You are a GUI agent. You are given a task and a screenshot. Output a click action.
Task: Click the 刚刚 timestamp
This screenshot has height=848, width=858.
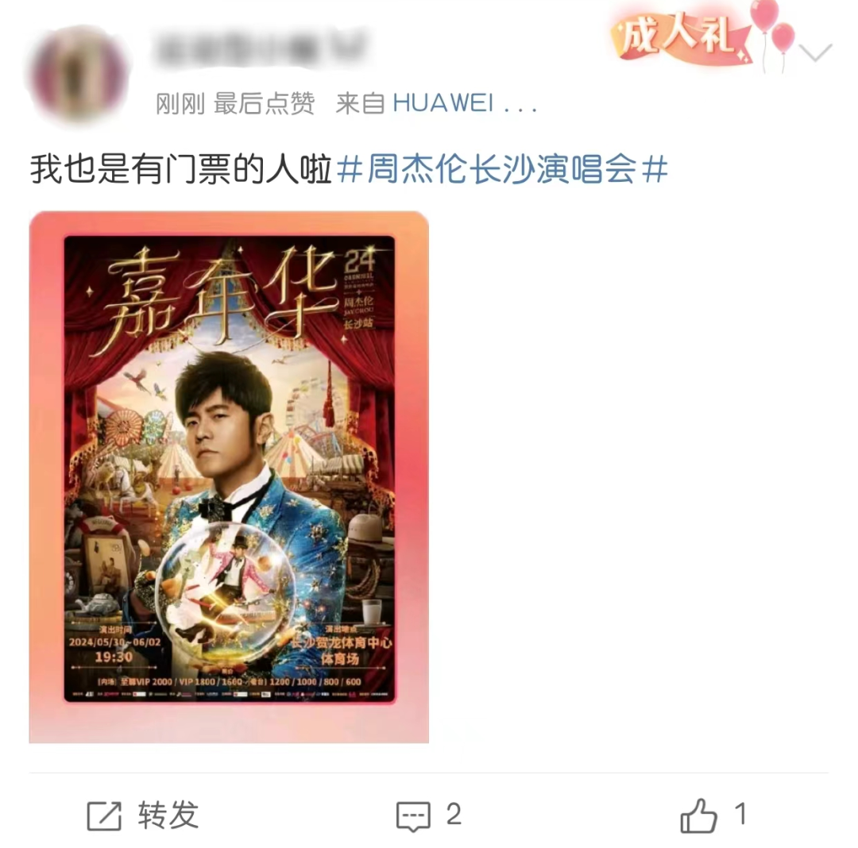(180, 103)
